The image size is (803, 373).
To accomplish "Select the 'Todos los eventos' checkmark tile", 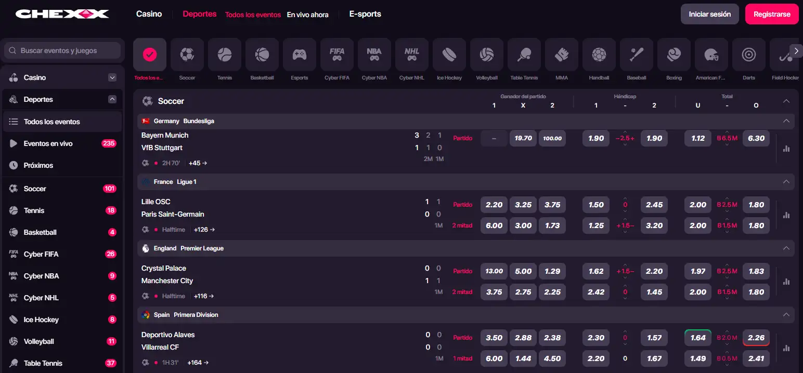I will (x=150, y=55).
